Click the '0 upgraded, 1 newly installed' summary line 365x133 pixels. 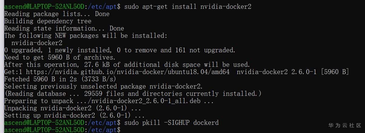pyautogui.click(x=120, y=50)
